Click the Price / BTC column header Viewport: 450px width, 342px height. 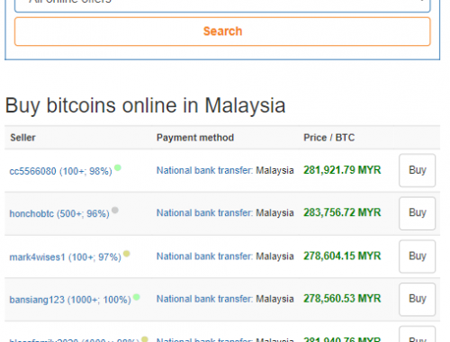329,138
